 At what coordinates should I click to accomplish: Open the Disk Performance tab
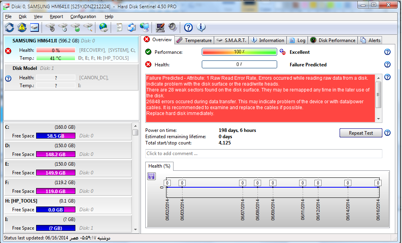(x=333, y=40)
